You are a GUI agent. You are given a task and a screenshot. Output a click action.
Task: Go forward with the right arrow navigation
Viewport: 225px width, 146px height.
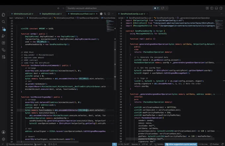pos(63,8)
